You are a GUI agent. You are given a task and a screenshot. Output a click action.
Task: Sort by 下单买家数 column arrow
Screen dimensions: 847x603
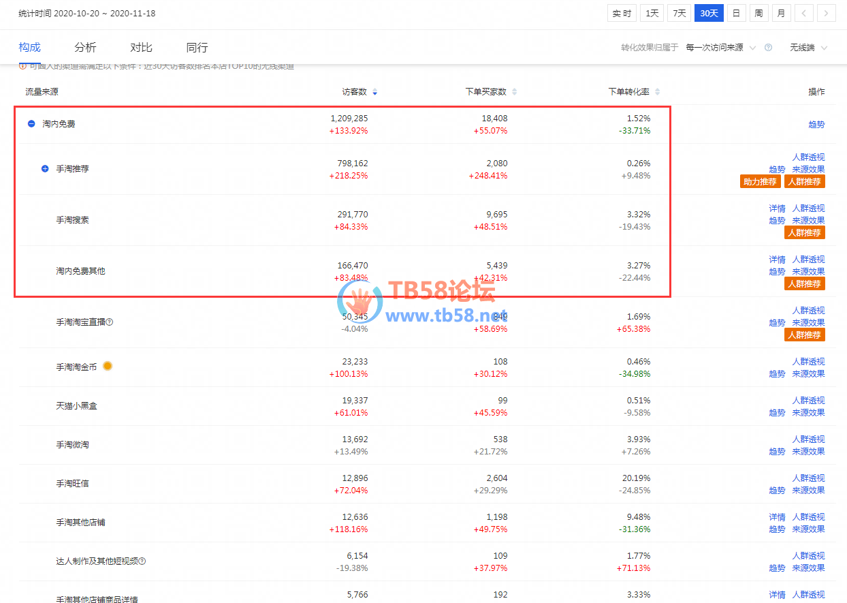coord(514,92)
